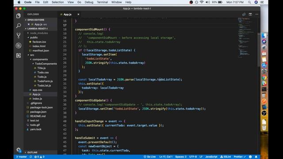The height and width of the screenshot is (159, 283).
Task: Change indentation via Spaces: 2
Action: coord(181,157)
